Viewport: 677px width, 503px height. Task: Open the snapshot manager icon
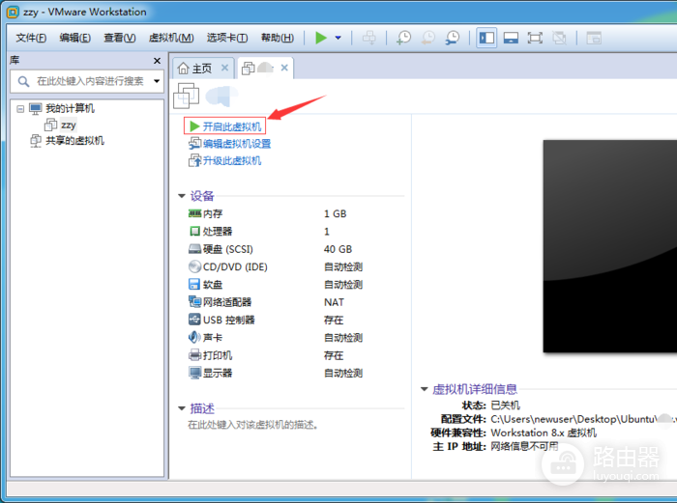tap(452, 38)
